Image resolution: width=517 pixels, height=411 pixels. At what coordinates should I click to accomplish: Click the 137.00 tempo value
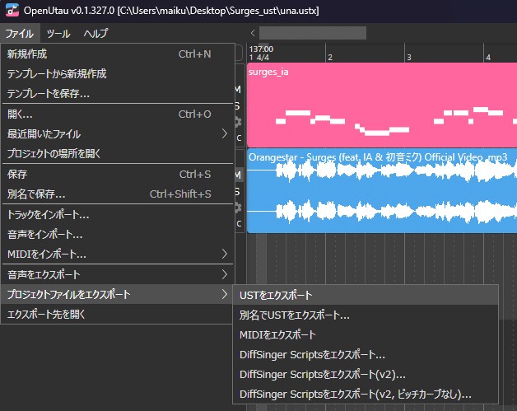click(261, 49)
